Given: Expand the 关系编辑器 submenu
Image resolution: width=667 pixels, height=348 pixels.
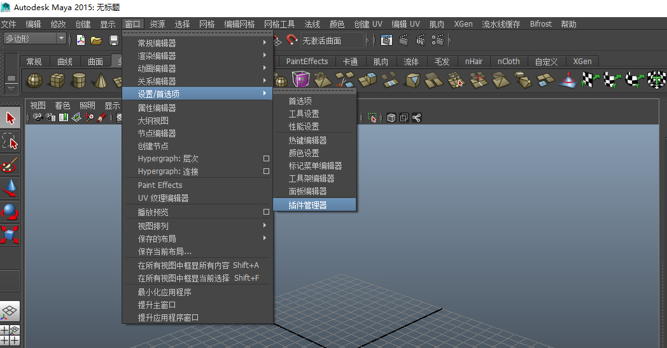Looking at the screenshot, I should pyautogui.click(x=197, y=81).
